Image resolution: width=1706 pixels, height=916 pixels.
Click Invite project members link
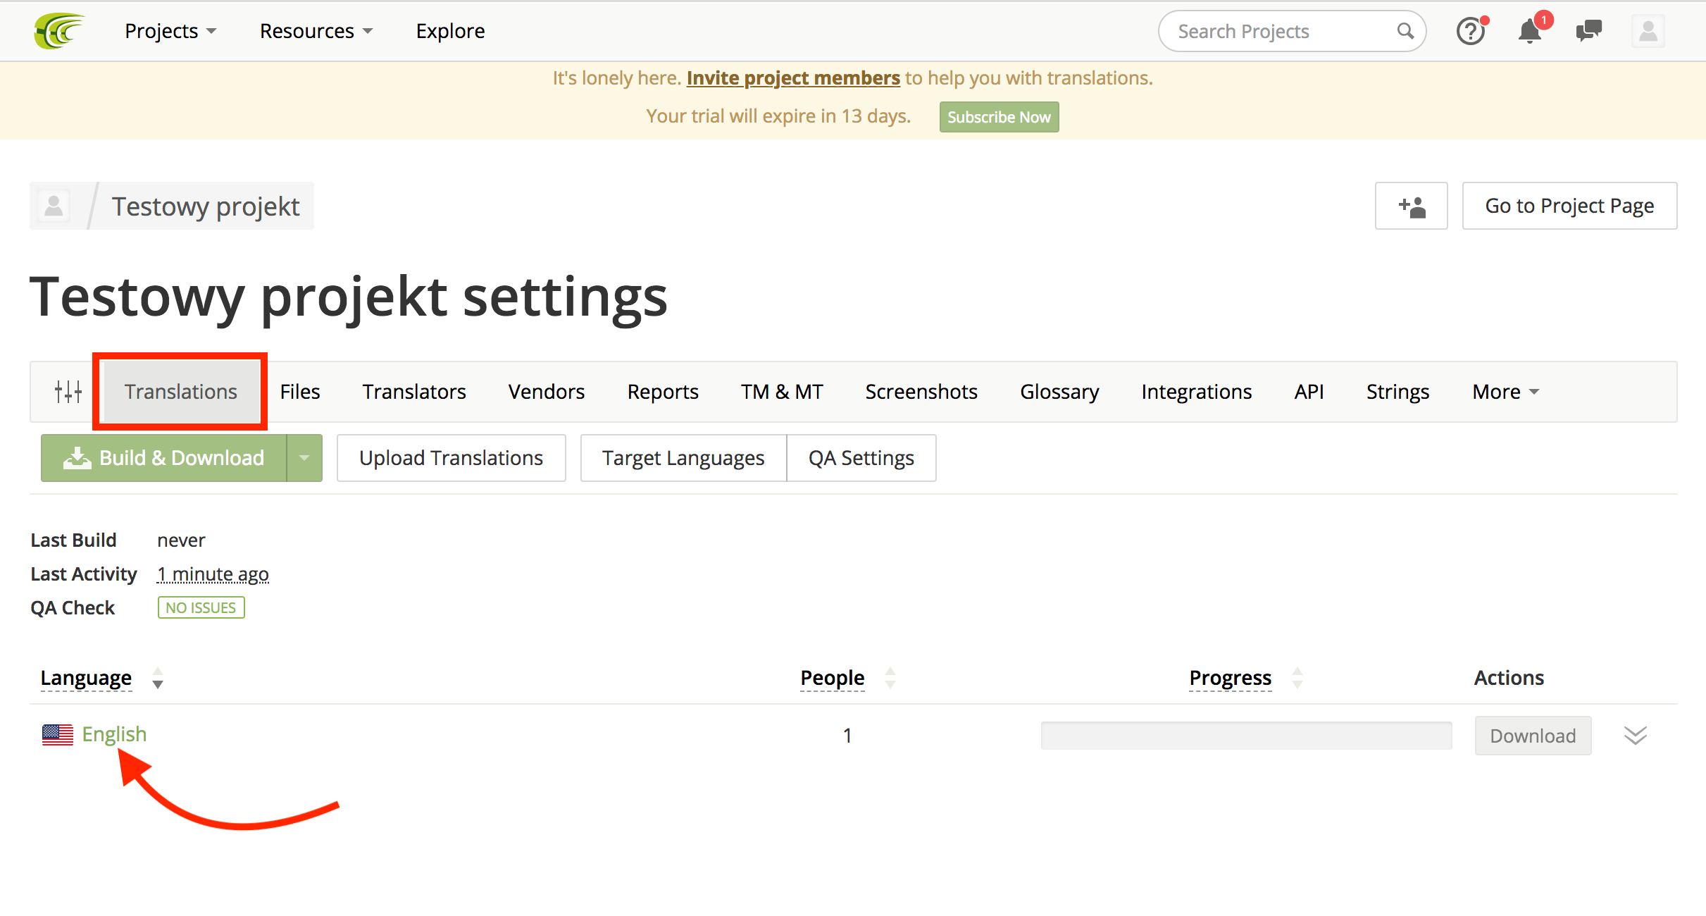coord(793,78)
